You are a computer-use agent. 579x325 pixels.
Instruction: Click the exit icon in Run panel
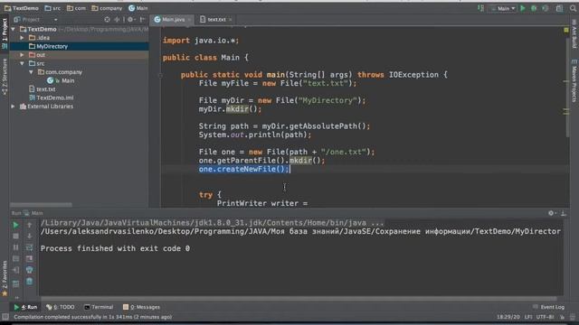coord(16,270)
